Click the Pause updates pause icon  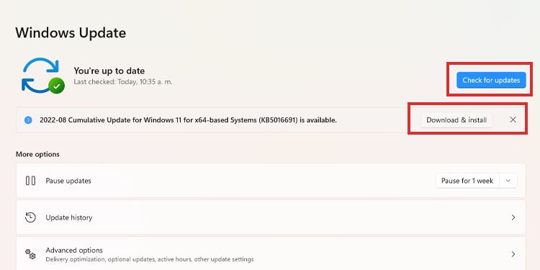point(31,181)
